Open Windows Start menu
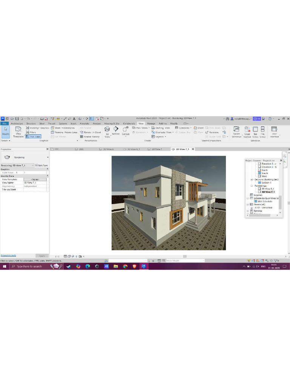 (x=5, y=267)
